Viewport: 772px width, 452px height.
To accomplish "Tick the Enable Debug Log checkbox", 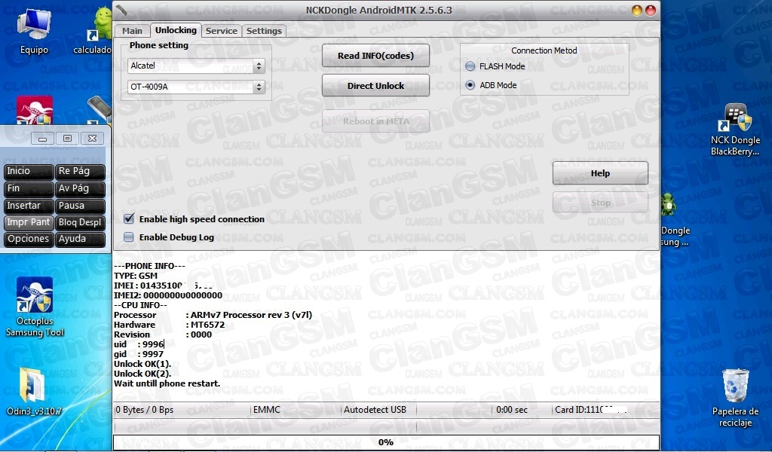I will 129,237.
